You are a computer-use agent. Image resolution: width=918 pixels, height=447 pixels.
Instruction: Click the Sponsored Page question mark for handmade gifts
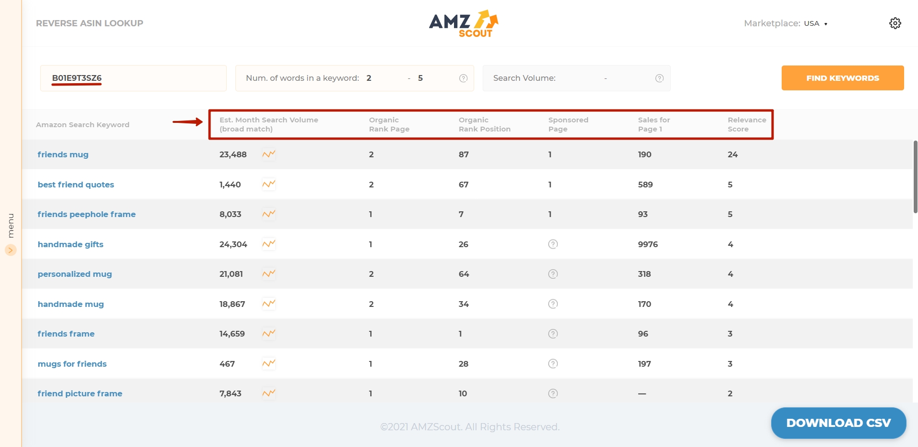[x=553, y=244]
